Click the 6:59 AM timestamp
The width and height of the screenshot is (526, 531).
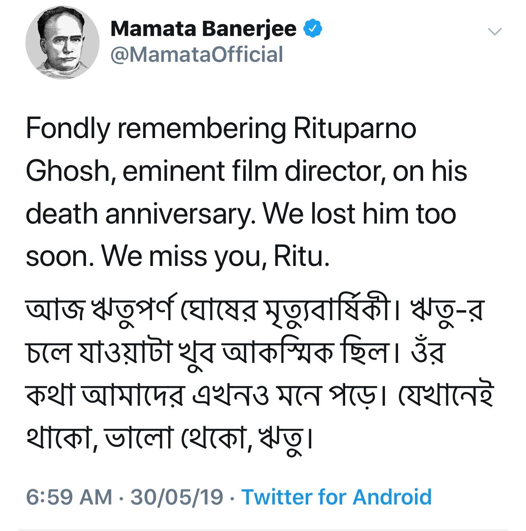tap(69, 497)
